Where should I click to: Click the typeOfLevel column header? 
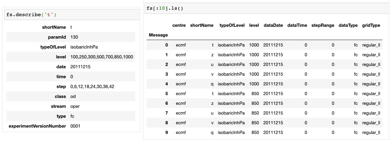[232, 25]
